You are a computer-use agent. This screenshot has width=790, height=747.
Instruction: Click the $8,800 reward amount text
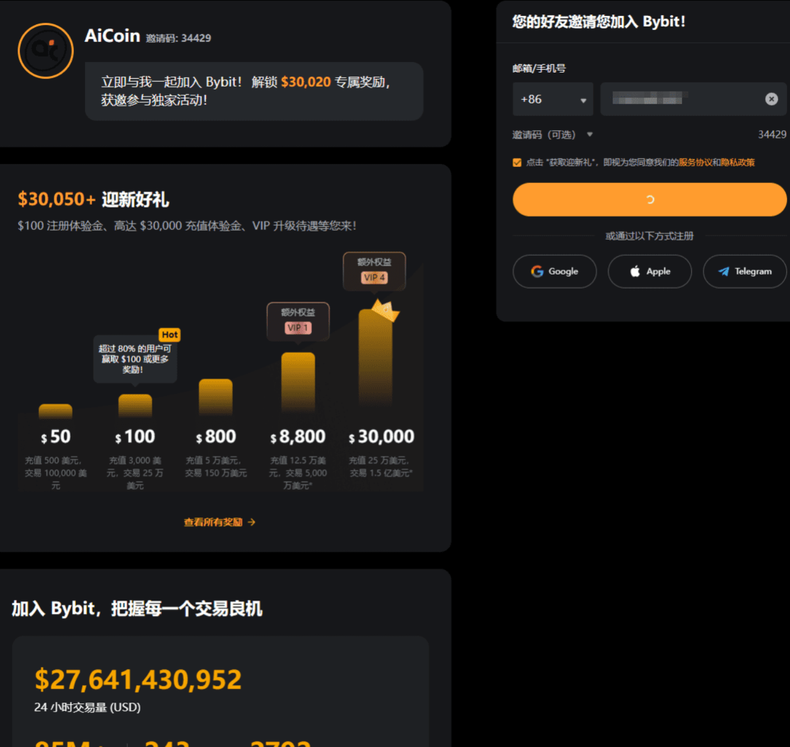[x=298, y=436]
